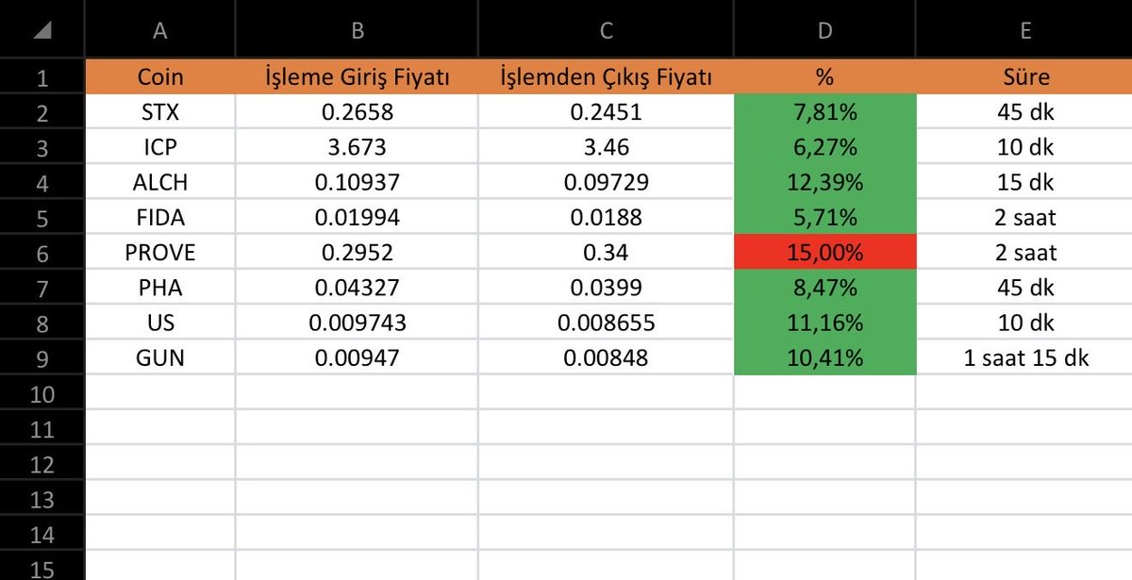The width and height of the screenshot is (1132, 580).
Task: Select the PHA cell
Action: click(x=160, y=288)
